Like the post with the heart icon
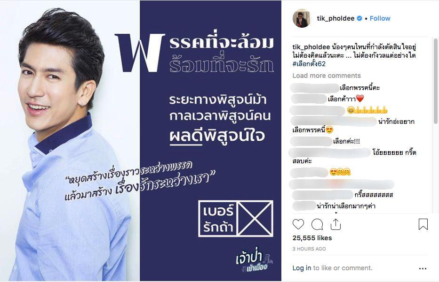The image size is (439, 282). [298, 224]
